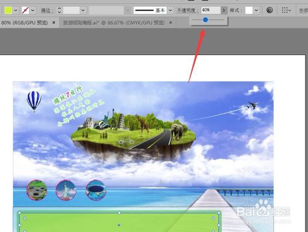The height and width of the screenshot is (232, 308).
Task: Click the stroke weight stepper arrows
Action: (59, 10)
